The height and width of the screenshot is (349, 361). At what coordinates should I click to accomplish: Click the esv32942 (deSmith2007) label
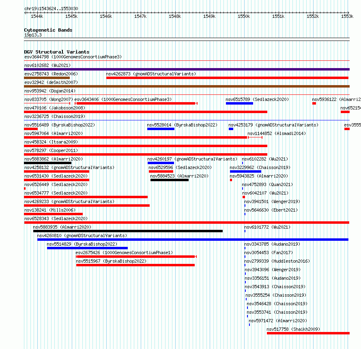pyautogui.click(x=51, y=82)
